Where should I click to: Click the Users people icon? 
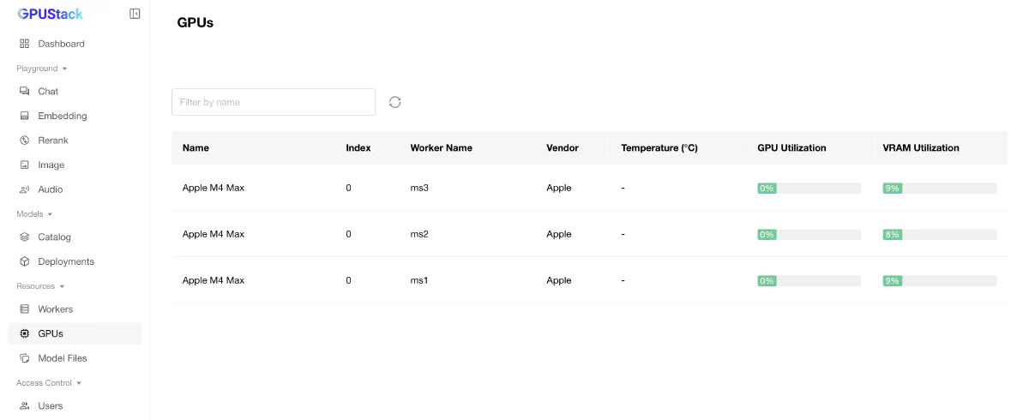pos(25,405)
